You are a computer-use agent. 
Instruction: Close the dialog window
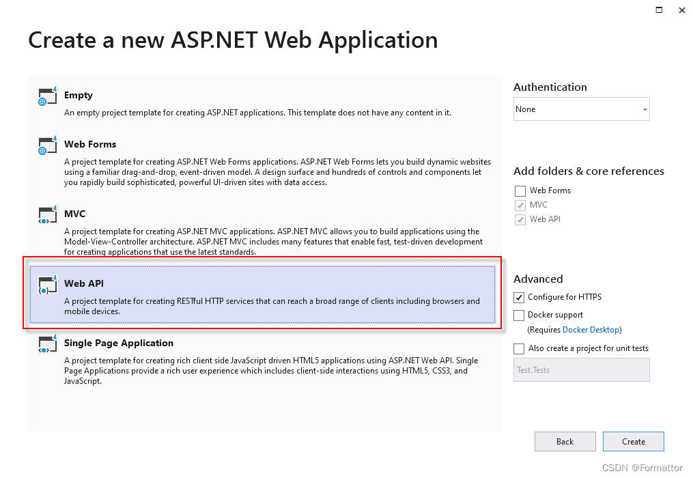[682, 10]
